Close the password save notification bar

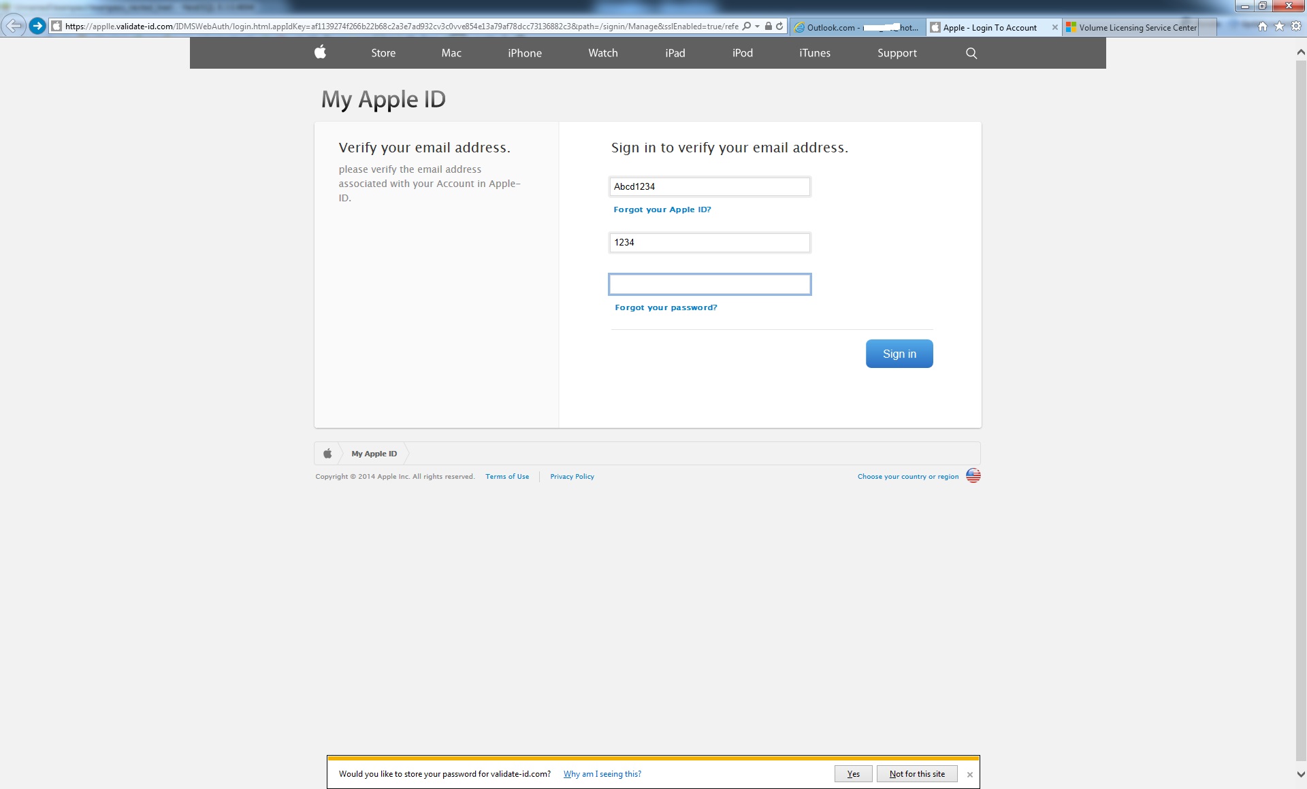970,775
